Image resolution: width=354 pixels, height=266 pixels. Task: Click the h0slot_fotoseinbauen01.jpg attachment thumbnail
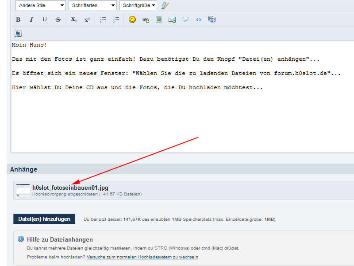[23, 191]
